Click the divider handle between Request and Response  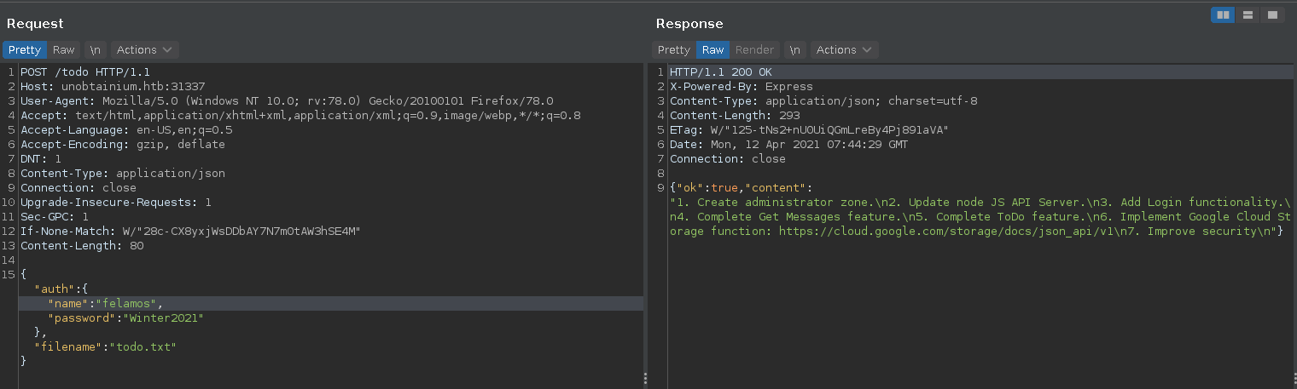click(x=645, y=378)
